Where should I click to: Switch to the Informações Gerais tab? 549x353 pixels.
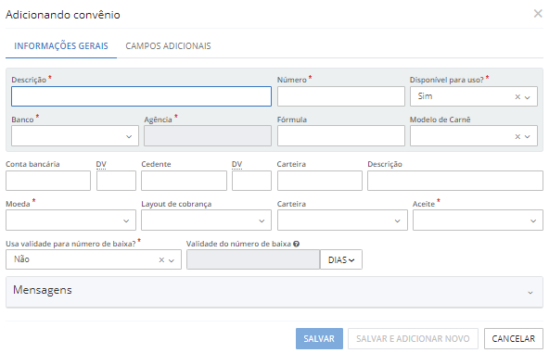61,45
